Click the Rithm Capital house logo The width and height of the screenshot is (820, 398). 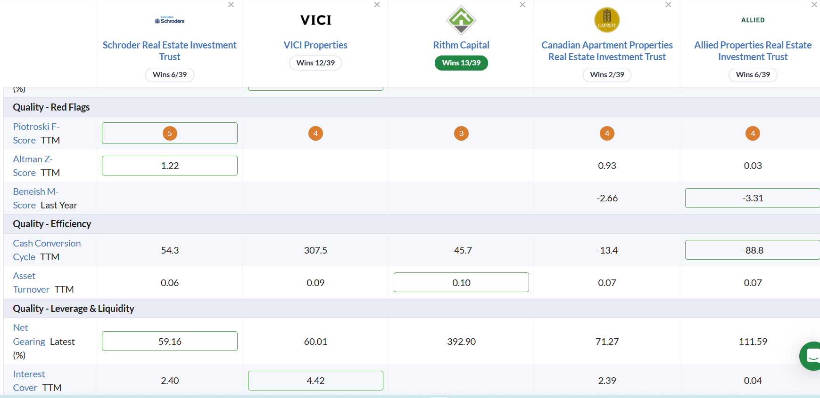(x=461, y=20)
